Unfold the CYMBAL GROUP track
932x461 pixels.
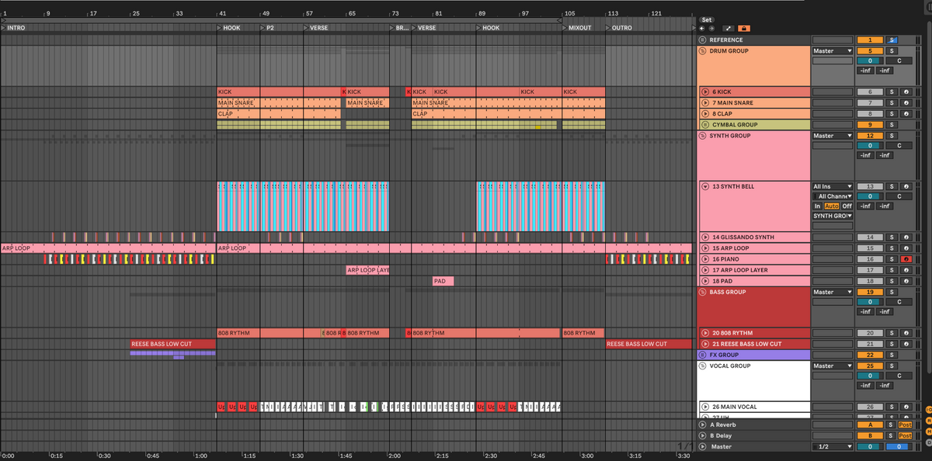coord(703,124)
